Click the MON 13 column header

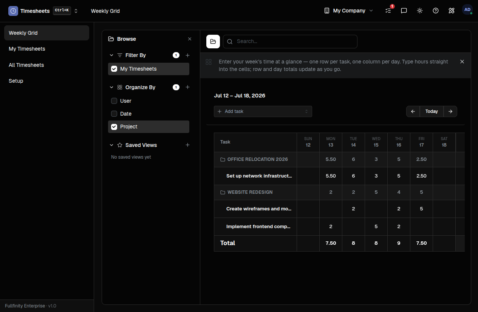click(x=331, y=142)
